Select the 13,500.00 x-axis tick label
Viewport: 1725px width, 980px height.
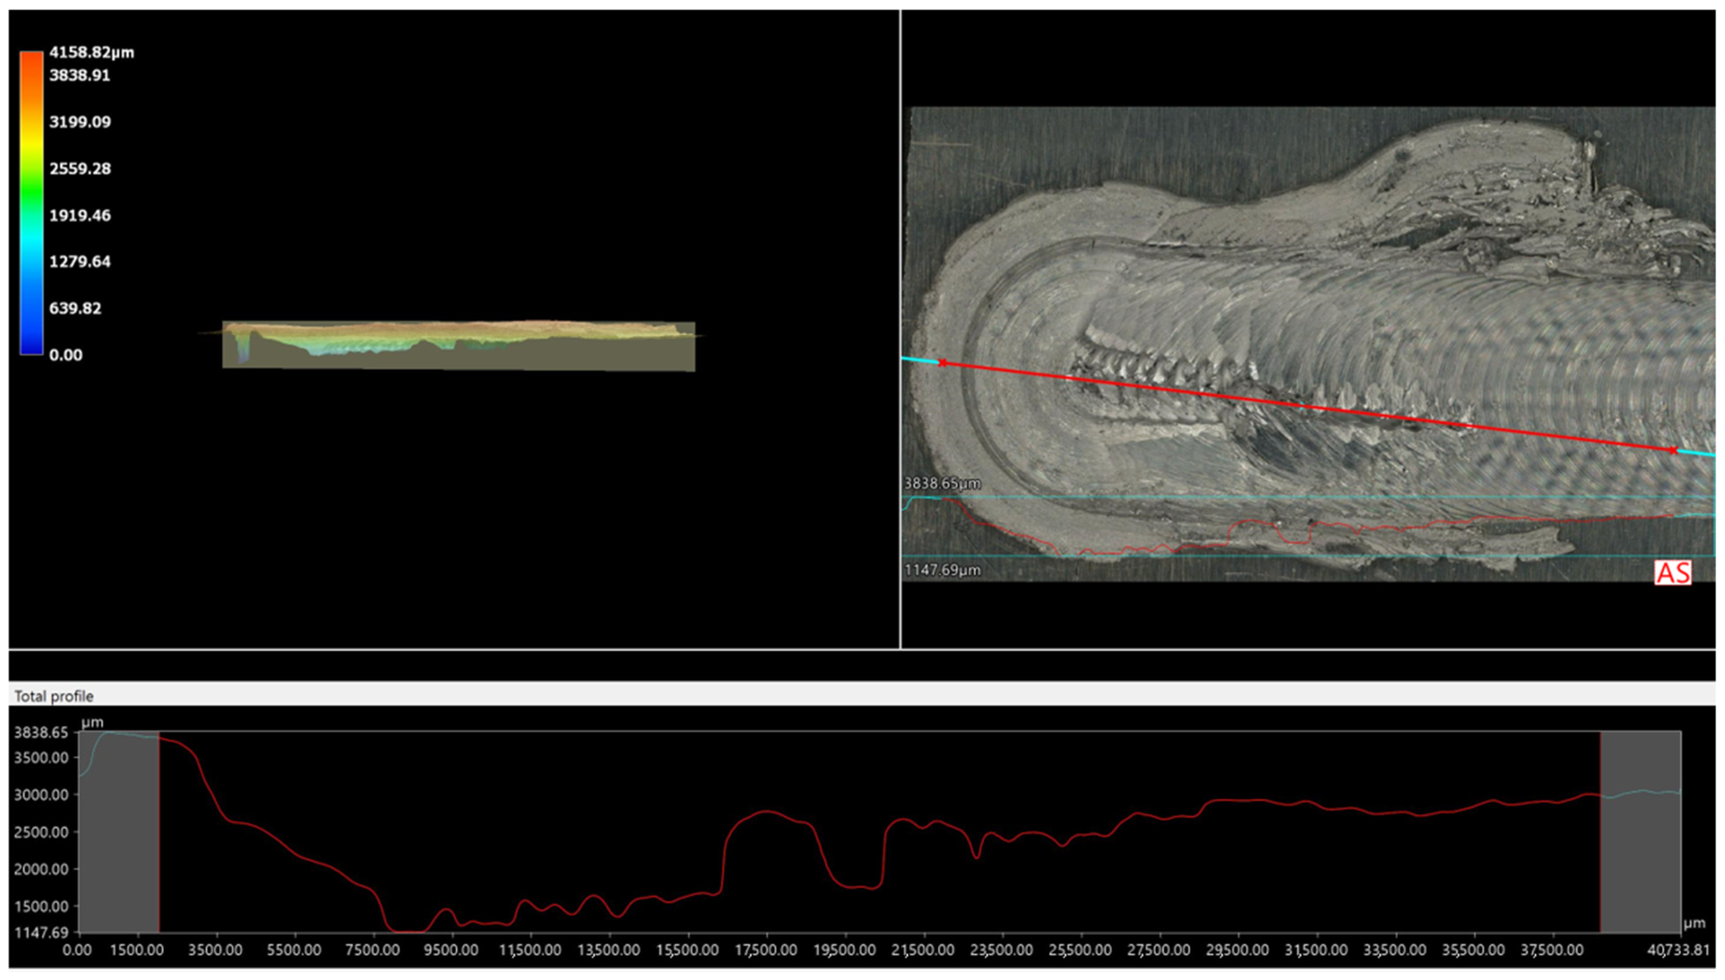[x=609, y=950]
